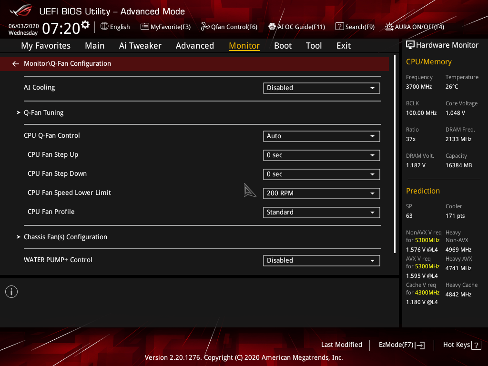Switch to the Ai Tweaker tab
This screenshot has width=488, height=366.
tap(140, 45)
